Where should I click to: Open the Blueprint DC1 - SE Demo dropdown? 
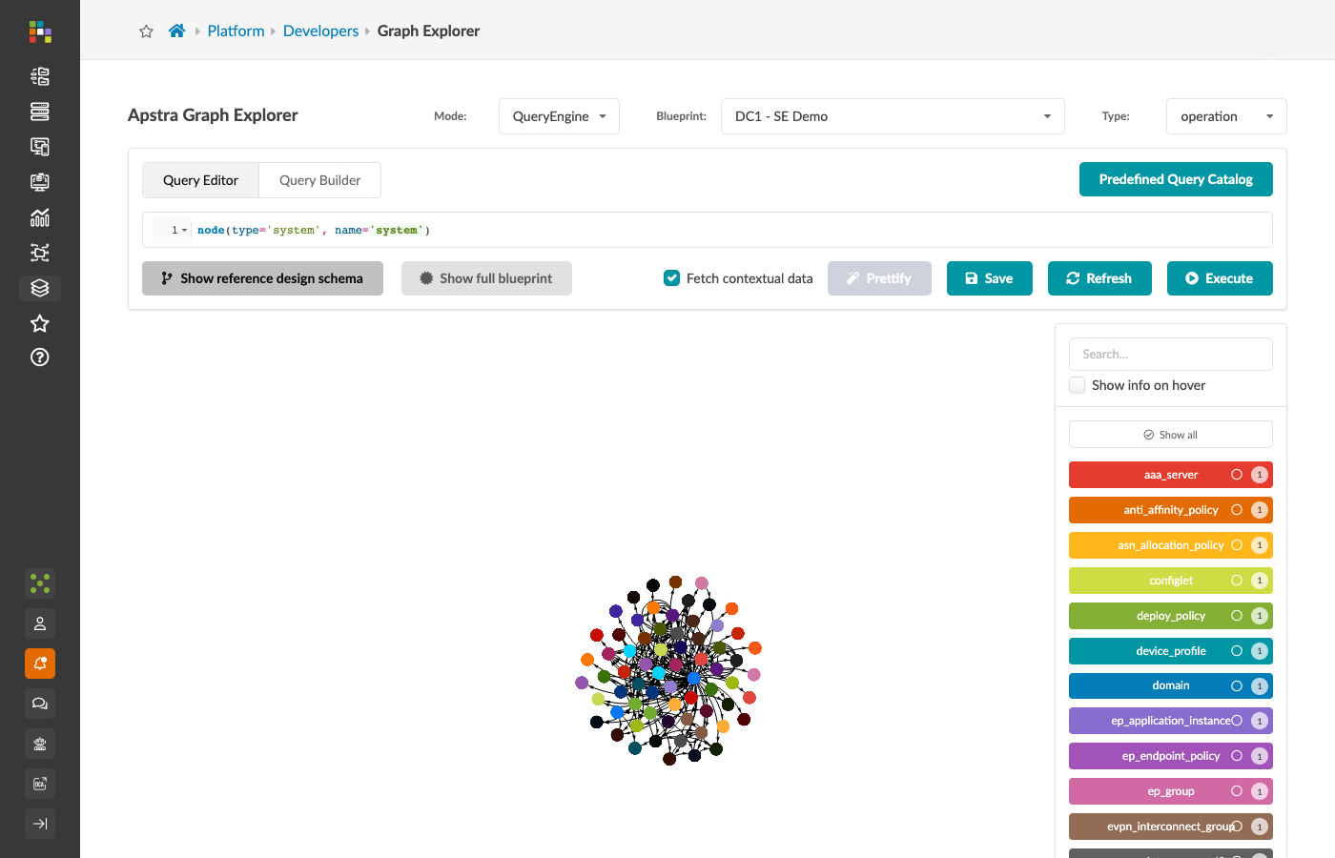(x=893, y=116)
